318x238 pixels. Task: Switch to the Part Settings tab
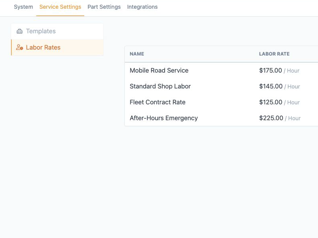point(104,7)
